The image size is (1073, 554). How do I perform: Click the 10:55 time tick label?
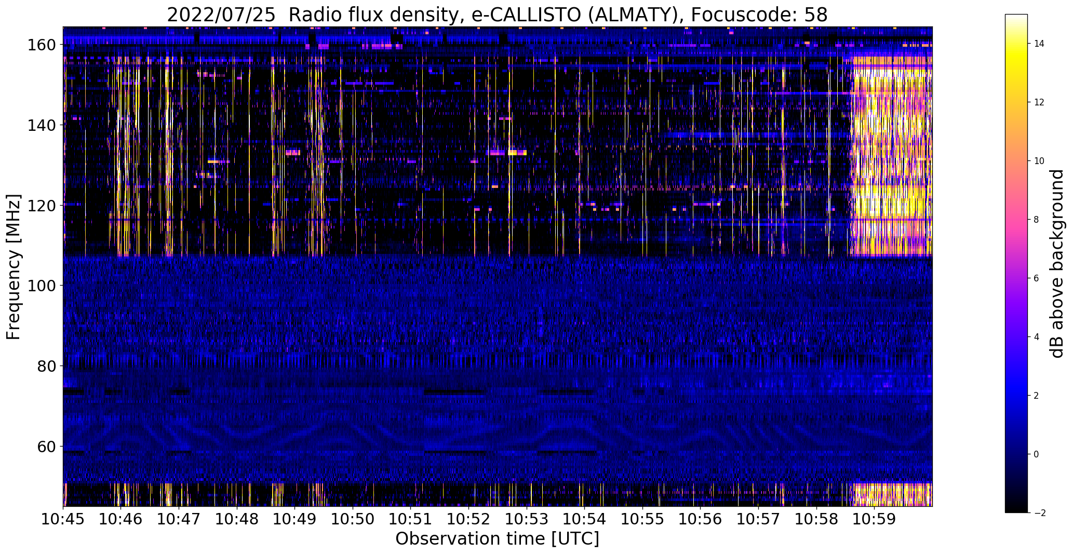pos(642,519)
